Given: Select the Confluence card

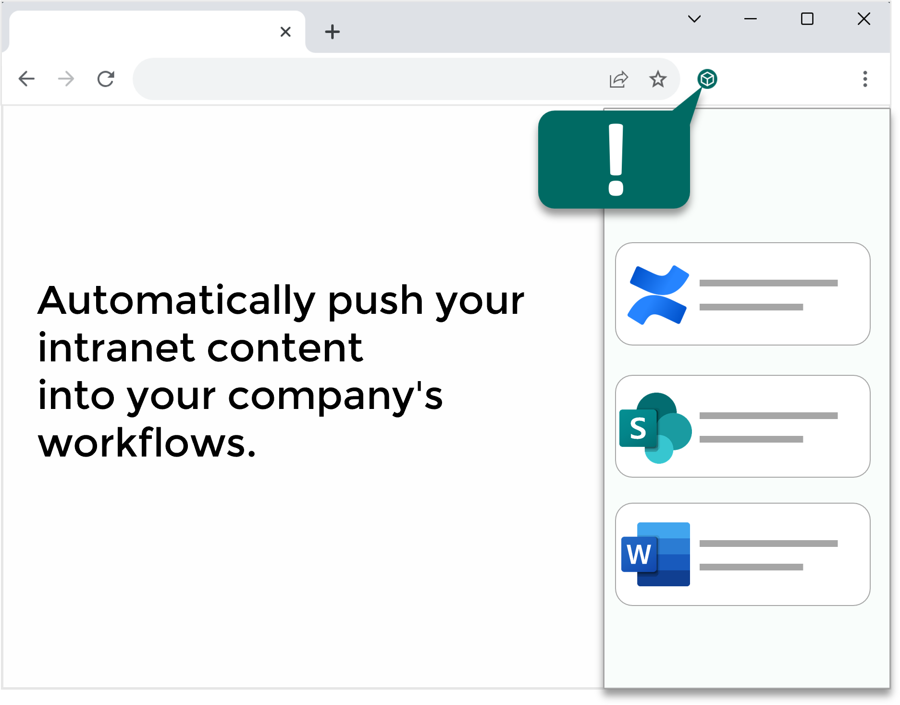Looking at the screenshot, I should click(x=742, y=294).
